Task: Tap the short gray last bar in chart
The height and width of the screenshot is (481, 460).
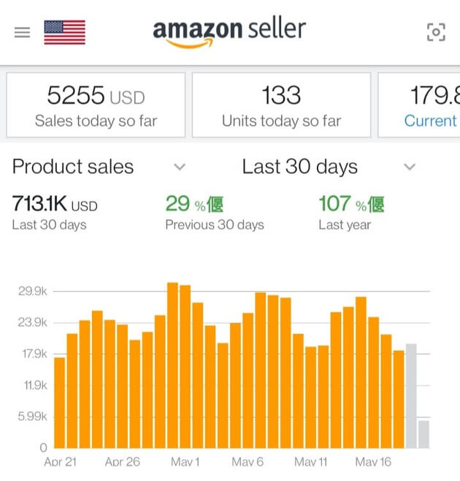Action: point(423,434)
